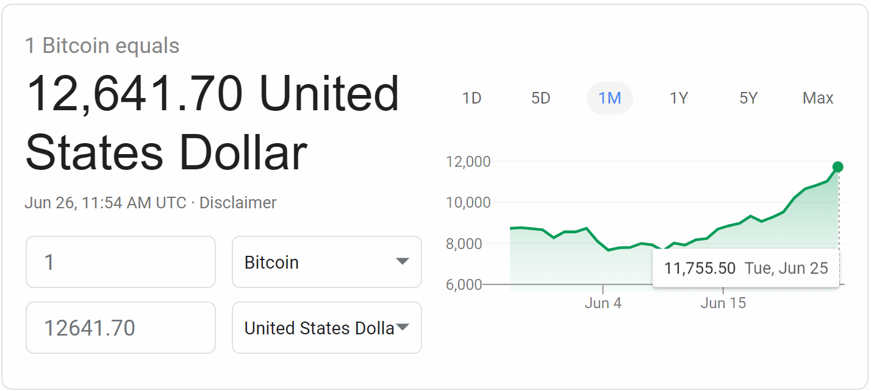Select the 1M chart tab
Screen dimensions: 871x391
[x=609, y=98]
